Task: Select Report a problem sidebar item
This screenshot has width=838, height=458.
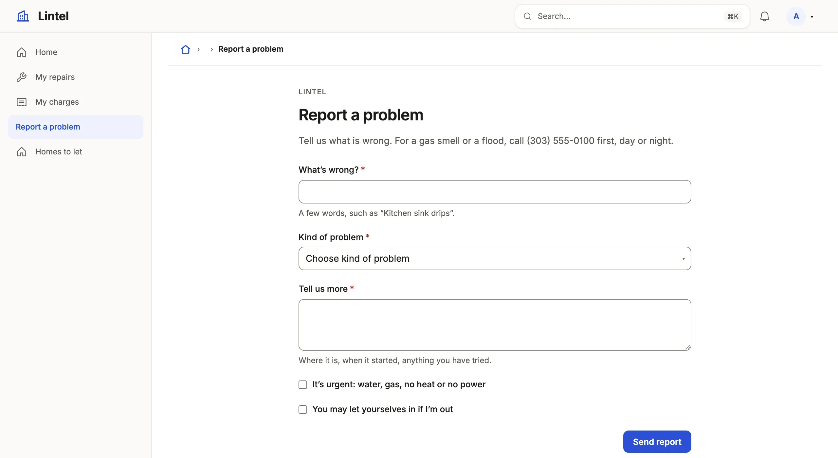Action: 76,127
